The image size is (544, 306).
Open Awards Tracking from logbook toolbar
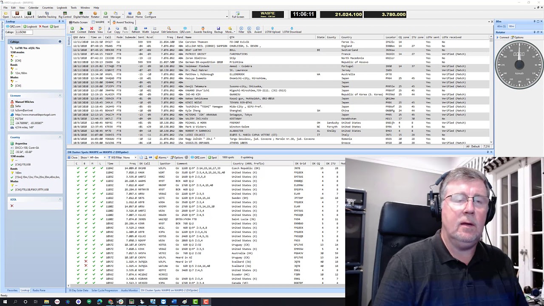(x=203, y=30)
